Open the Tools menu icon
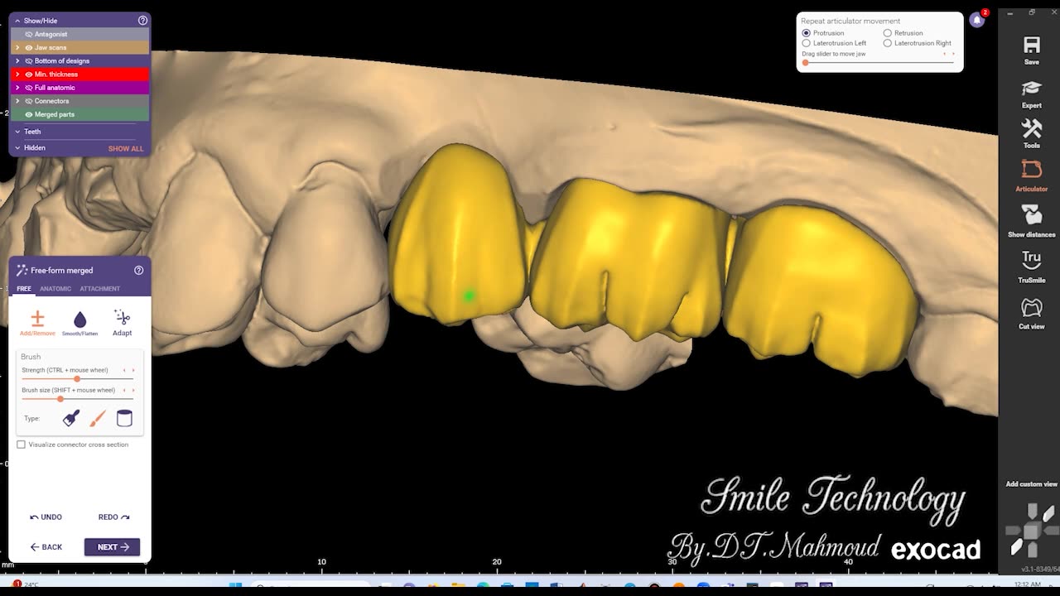1060x596 pixels. pos(1031,134)
